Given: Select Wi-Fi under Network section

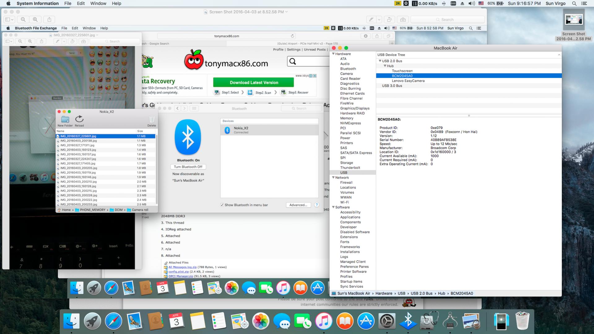Looking at the screenshot, I should [345, 202].
